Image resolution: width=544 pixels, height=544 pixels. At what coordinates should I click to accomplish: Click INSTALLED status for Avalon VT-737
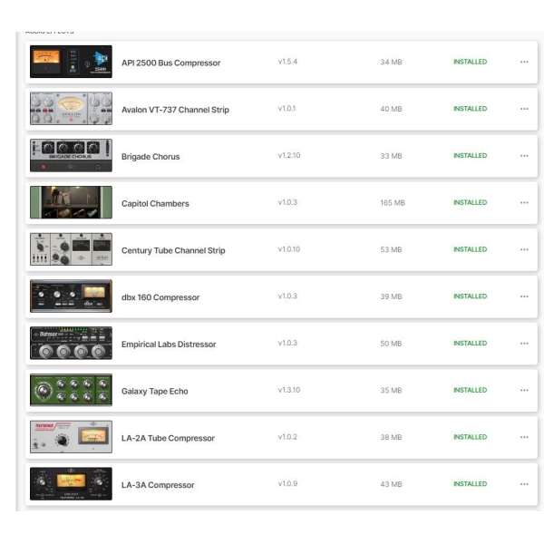tap(470, 109)
